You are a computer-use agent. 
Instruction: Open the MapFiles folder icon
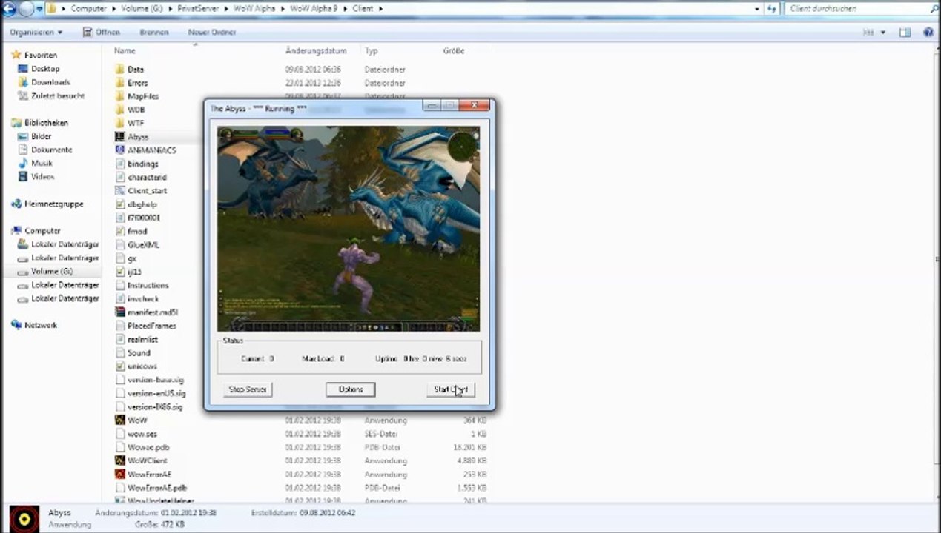tap(120, 96)
